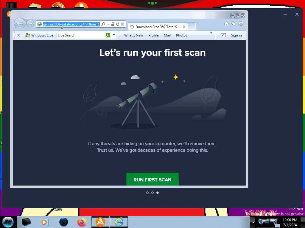Click the checkmark icon beside Sign in
Viewport: 305px width, 228px height.
coord(223,35)
